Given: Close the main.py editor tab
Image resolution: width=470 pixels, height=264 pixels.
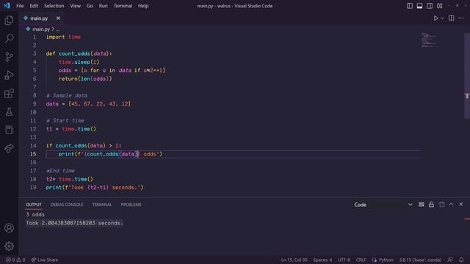Looking at the screenshot, I should [x=58, y=18].
